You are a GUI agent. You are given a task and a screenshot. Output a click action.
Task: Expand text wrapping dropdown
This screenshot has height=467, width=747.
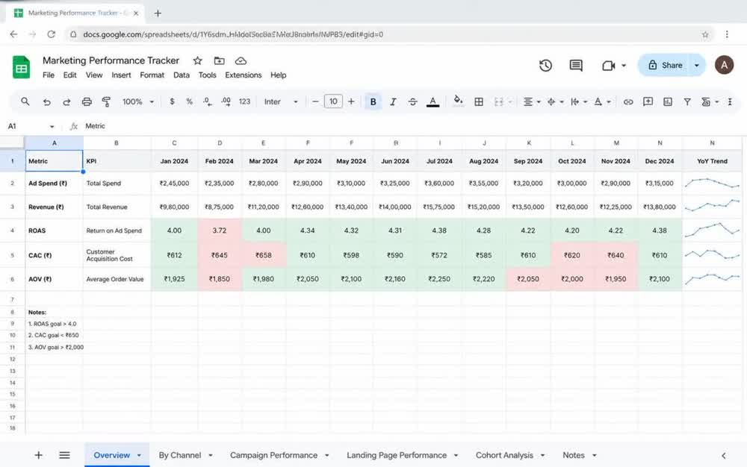585,101
